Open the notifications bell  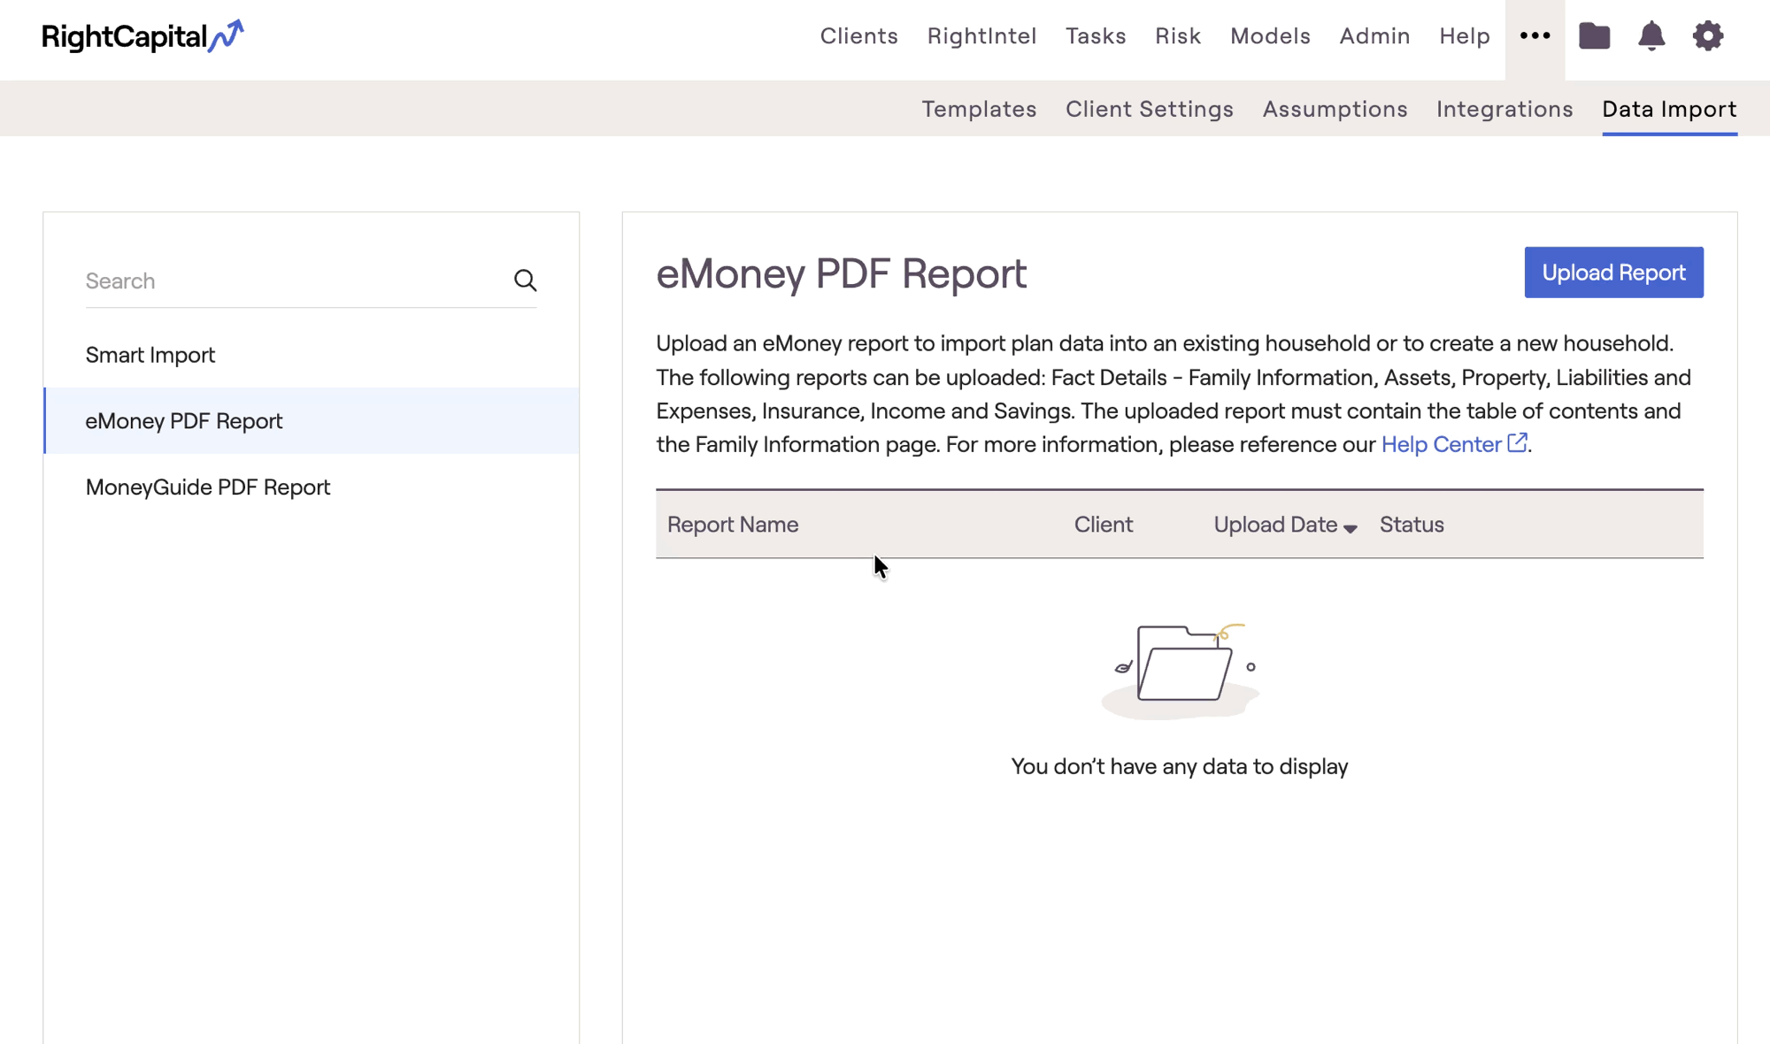tap(1651, 36)
